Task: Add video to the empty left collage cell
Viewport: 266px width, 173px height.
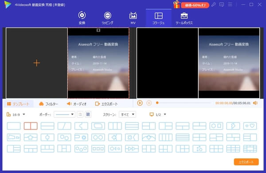Action: coord(37,63)
